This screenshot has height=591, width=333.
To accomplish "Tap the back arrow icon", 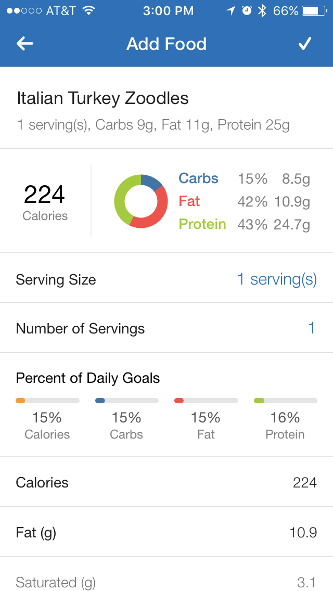I will point(25,44).
